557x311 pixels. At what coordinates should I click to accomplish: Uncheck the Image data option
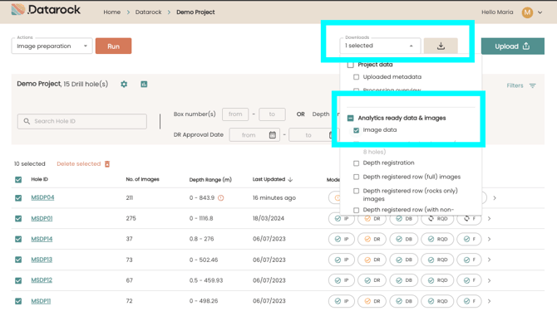coord(356,130)
